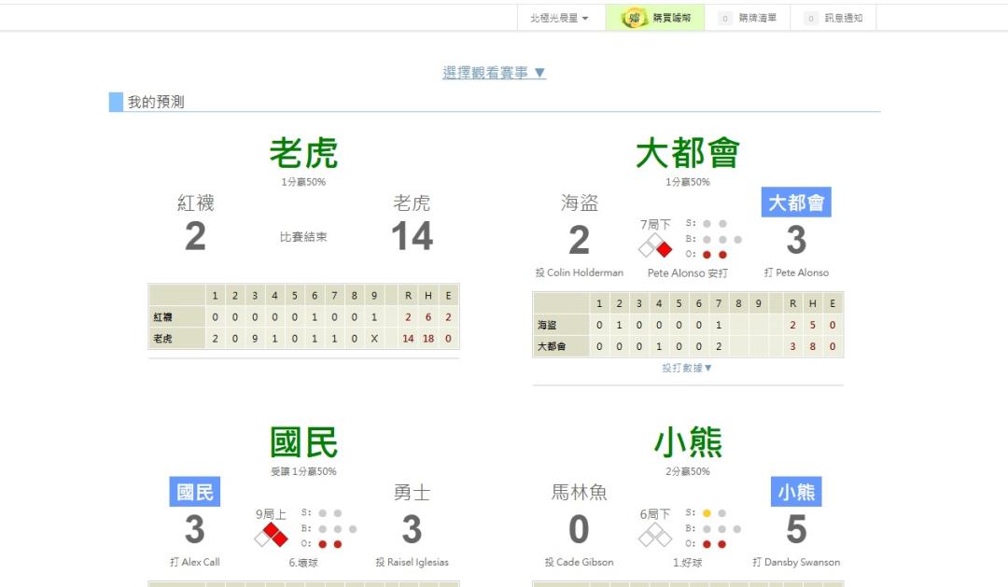Click the green 老虎 prediction title
The image size is (1008, 587).
303,153
